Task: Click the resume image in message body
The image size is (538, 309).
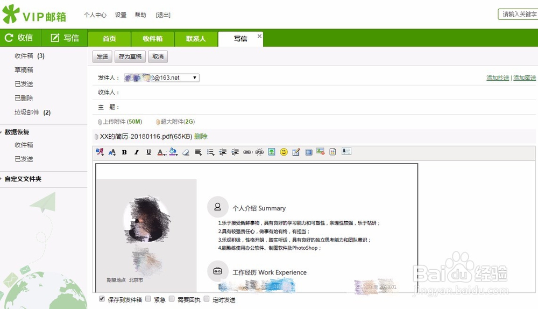Action: [x=257, y=228]
